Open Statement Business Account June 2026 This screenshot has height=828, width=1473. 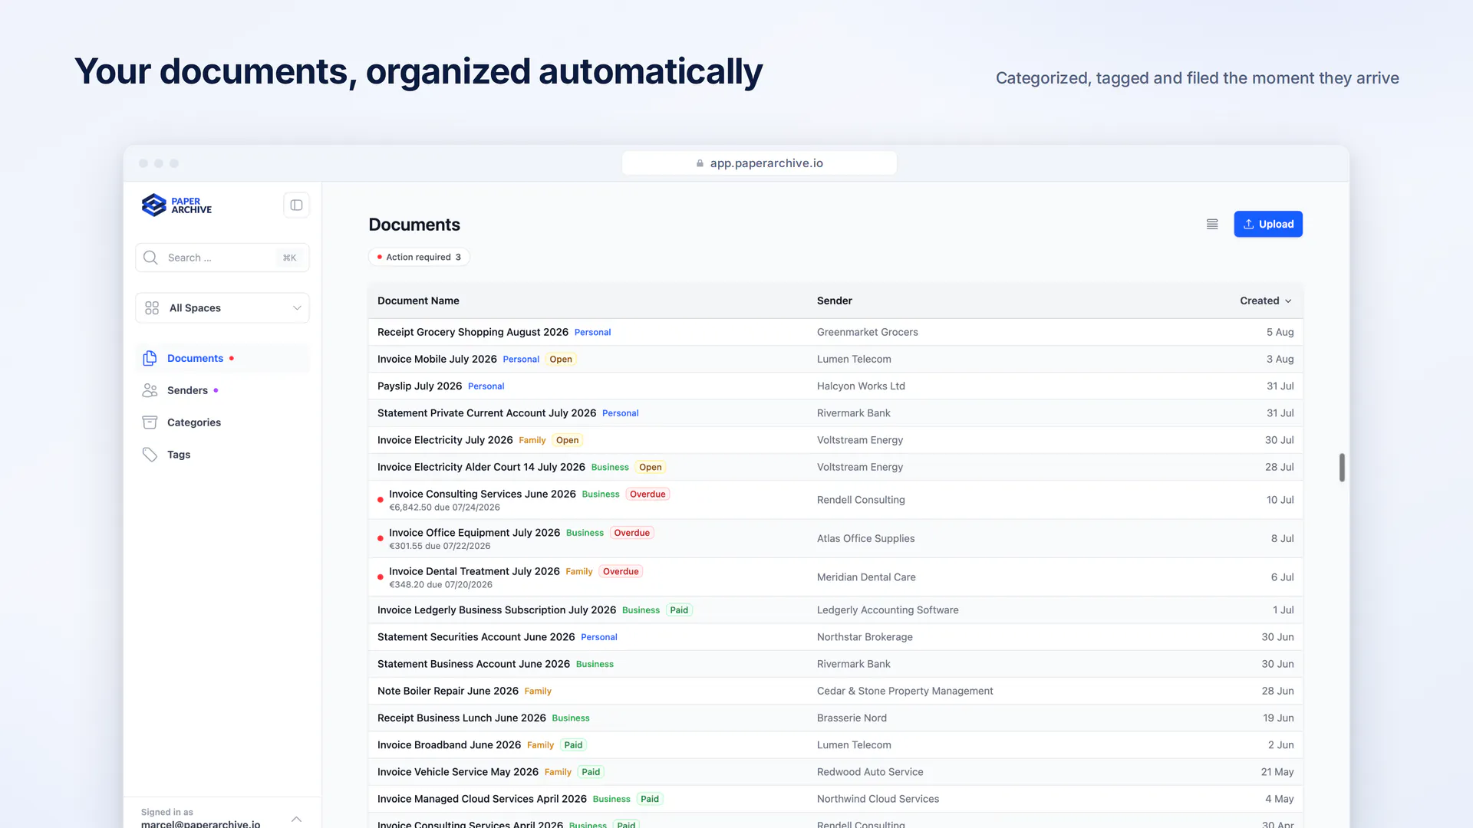(x=473, y=664)
